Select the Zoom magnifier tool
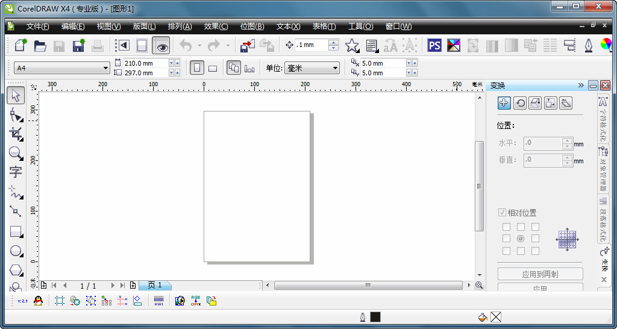 click(x=16, y=154)
